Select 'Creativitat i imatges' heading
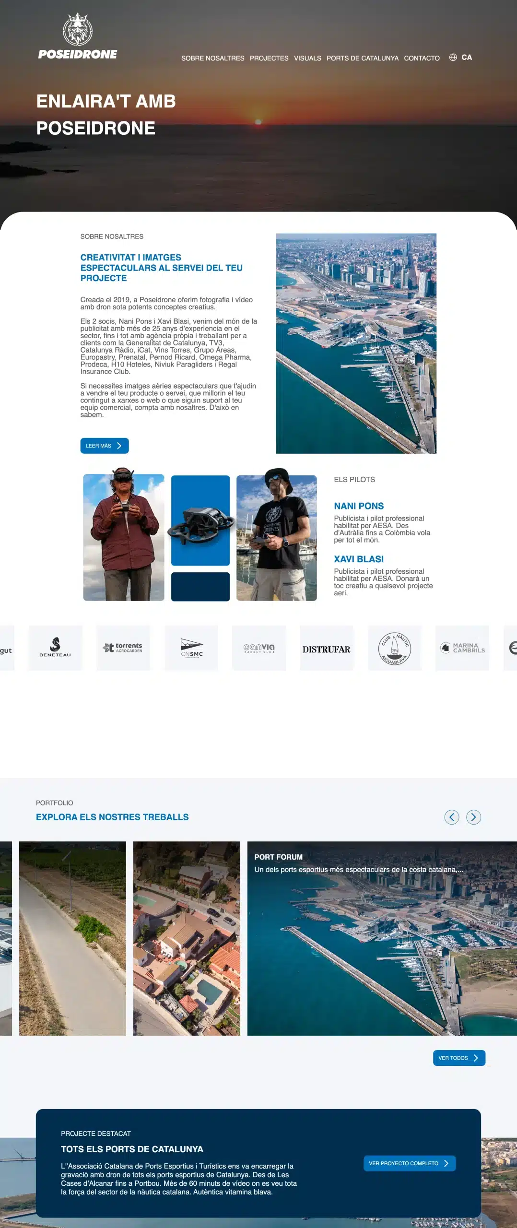This screenshot has height=1228, width=517. (x=162, y=268)
